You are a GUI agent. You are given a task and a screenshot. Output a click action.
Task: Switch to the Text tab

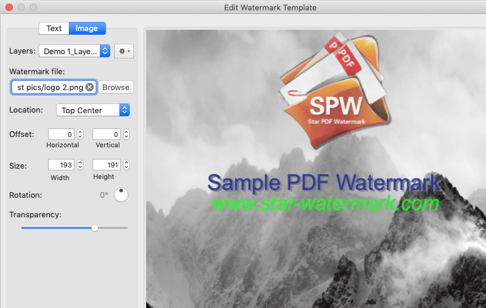click(x=54, y=29)
